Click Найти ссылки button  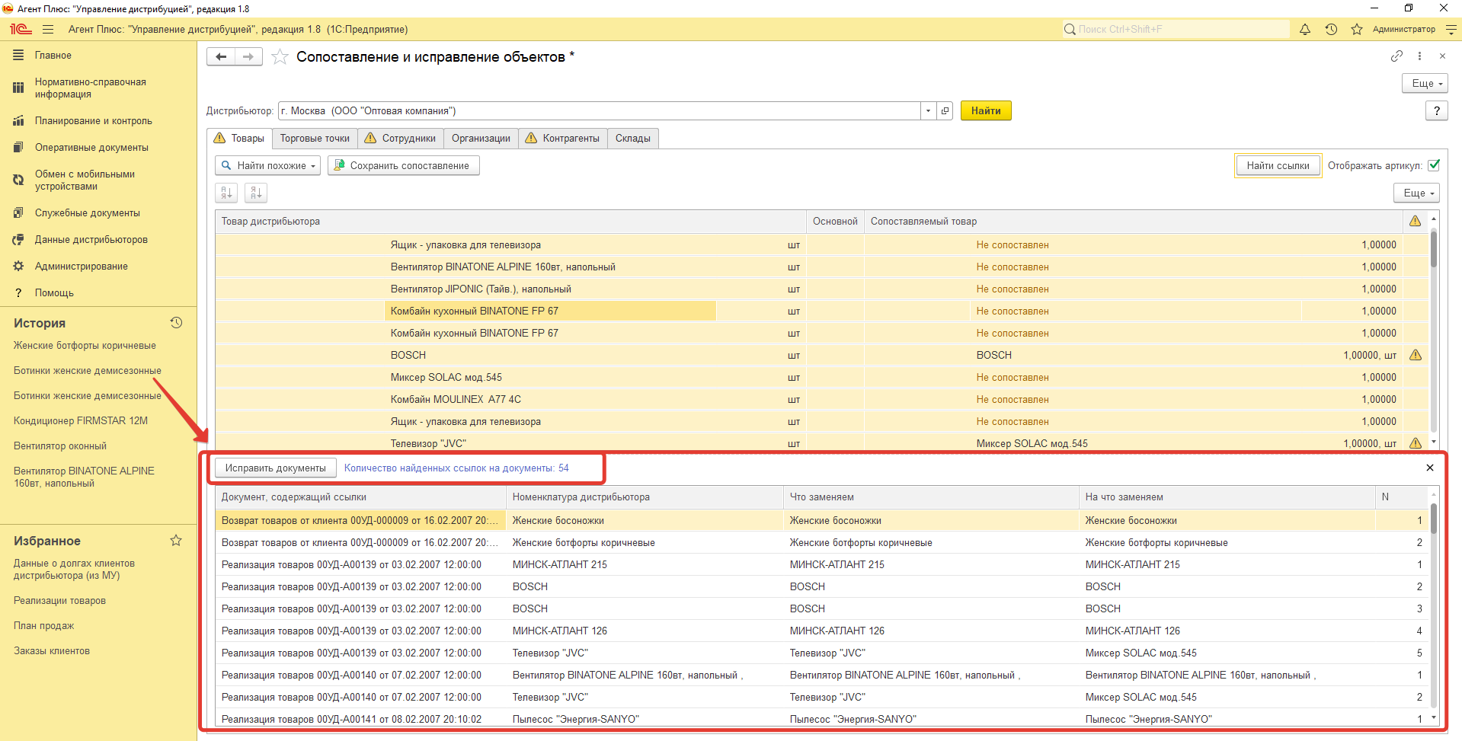tap(1278, 166)
